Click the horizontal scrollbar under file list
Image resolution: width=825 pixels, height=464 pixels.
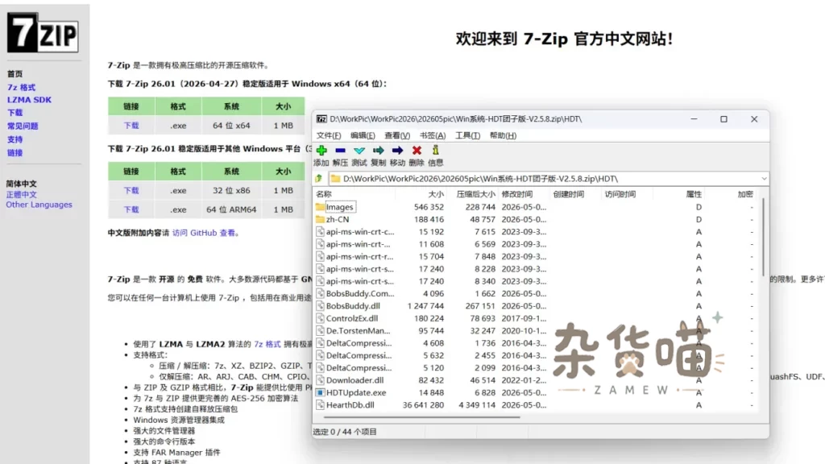point(421,417)
